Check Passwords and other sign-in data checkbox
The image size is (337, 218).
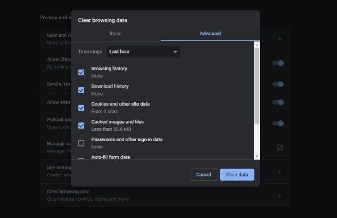tap(81, 143)
